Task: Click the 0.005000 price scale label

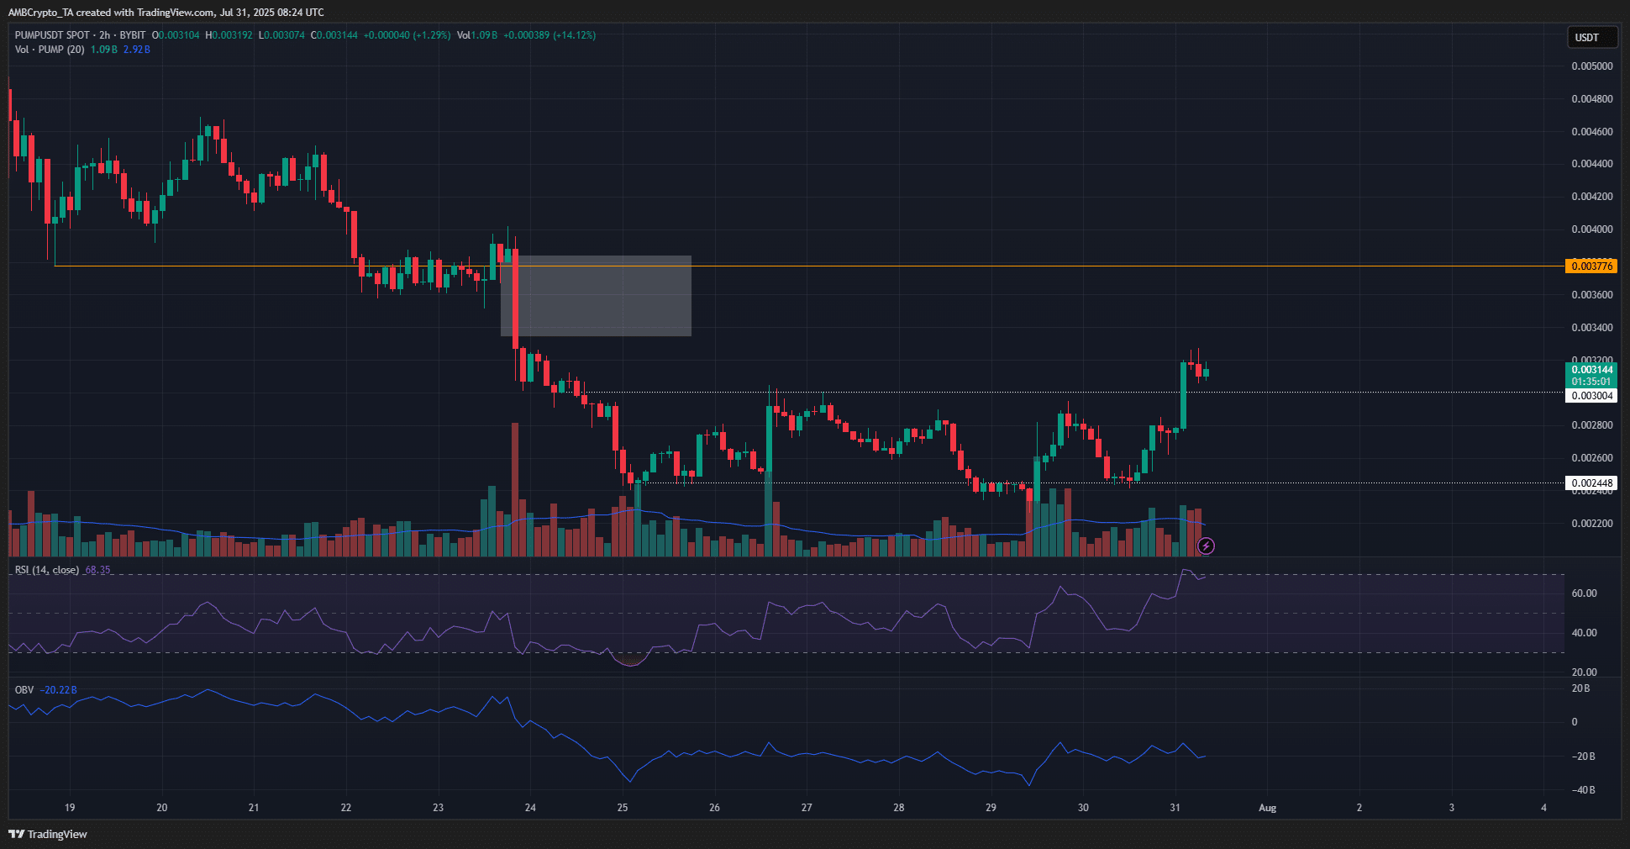Action: click(1591, 66)
